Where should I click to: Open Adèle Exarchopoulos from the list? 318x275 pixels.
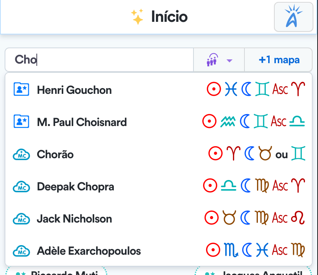pos(89,251)
